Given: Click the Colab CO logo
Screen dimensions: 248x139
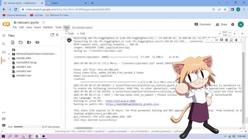Looking at the screenshot, I should [6, 24].
